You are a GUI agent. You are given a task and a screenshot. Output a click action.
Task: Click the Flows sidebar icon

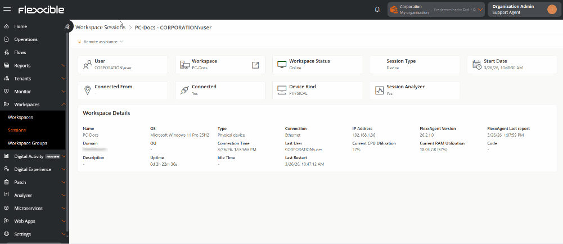pyautogui.click(x=7, y=52)
